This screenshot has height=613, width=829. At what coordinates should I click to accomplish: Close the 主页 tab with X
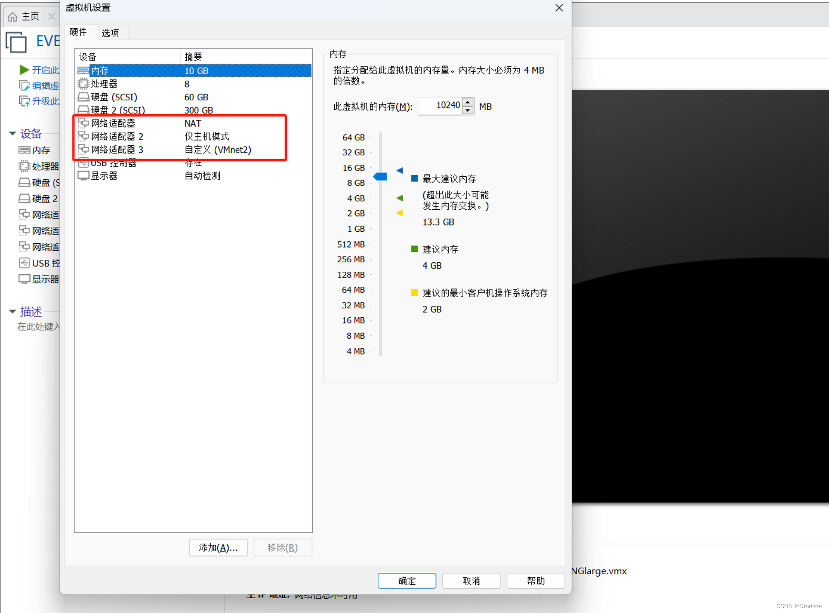[52, 16]
